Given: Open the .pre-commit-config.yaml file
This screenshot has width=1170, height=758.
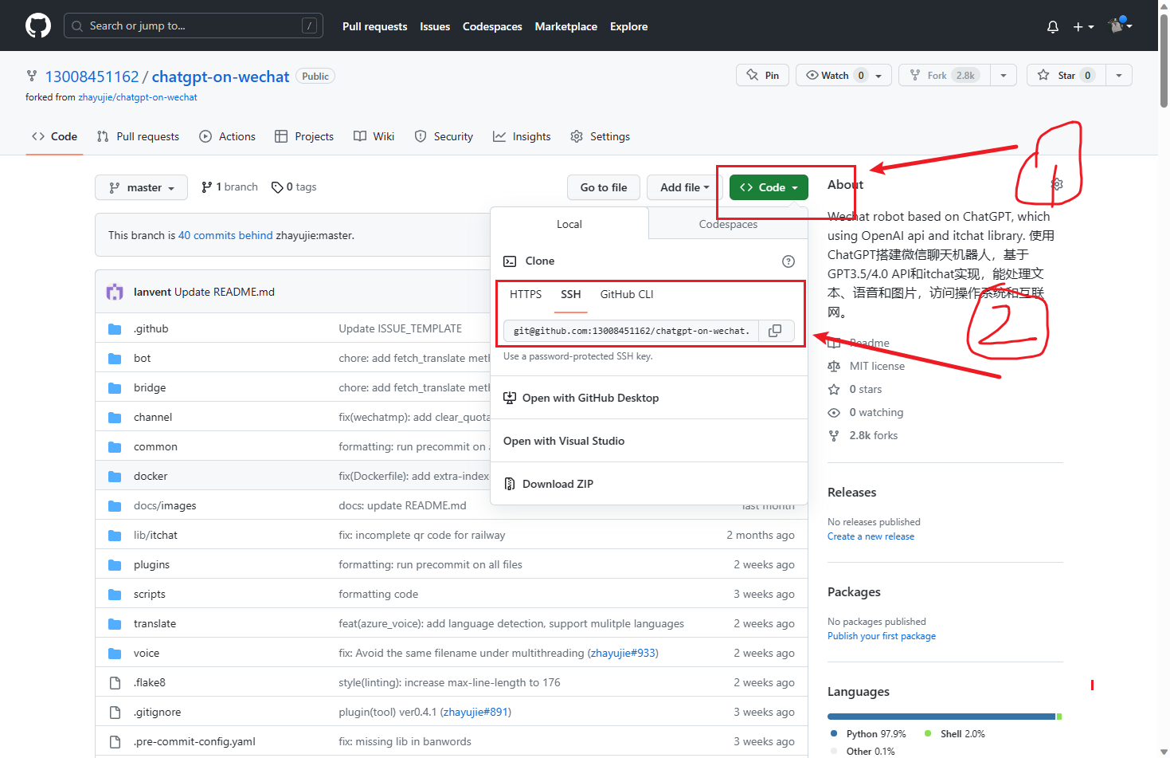Looking at the screenshot, I should click(194, 741).
